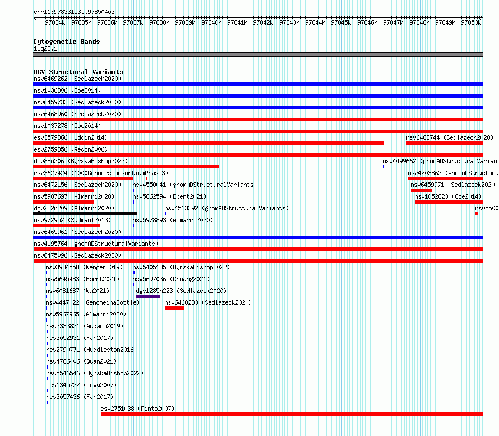Image resolution: width=499 pixels, height=436 pixels.
Task: Click the small red block of nsv5500
Action: [x=477, y=214]
